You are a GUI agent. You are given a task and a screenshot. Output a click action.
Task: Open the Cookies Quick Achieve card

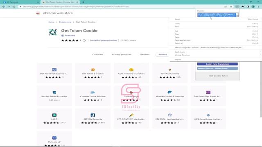coord(93,96)
